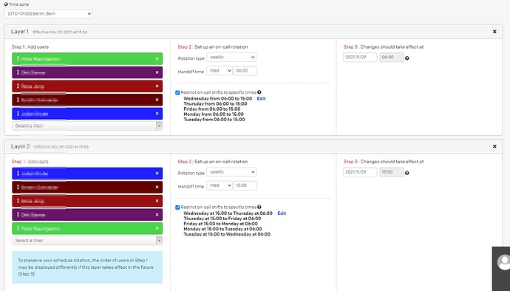Viewport: 510px width, 291px height.
Task: Open help for Layer 2 restrict shifts option
Action: click(x=259, y=207)
